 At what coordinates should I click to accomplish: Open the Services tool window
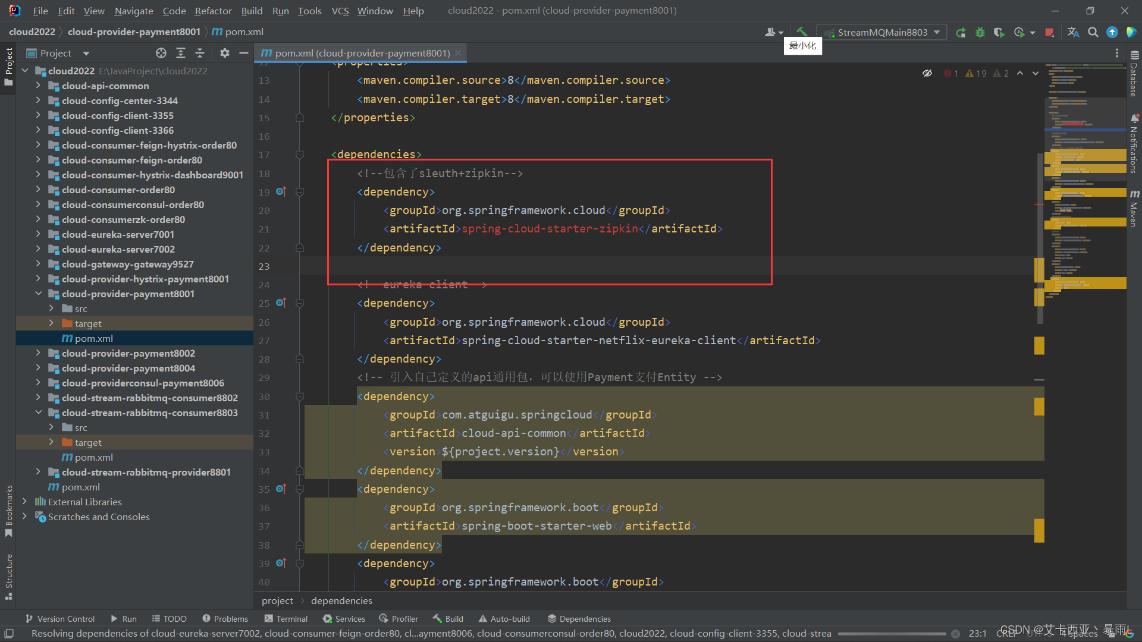coord(344,619)
